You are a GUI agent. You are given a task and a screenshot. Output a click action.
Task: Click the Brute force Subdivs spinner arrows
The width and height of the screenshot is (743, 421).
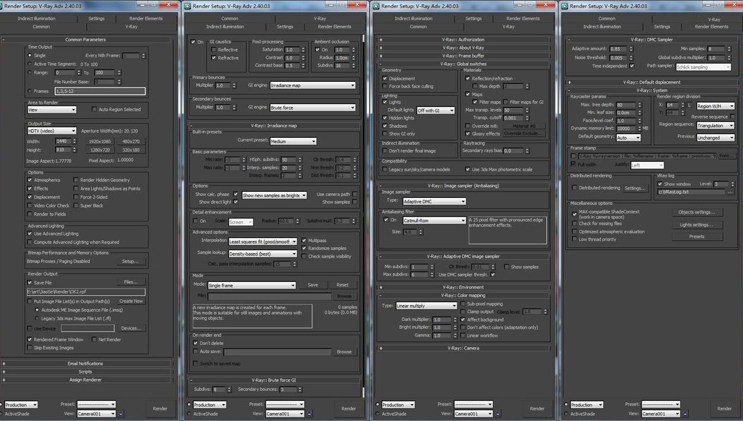click(229, 390)
